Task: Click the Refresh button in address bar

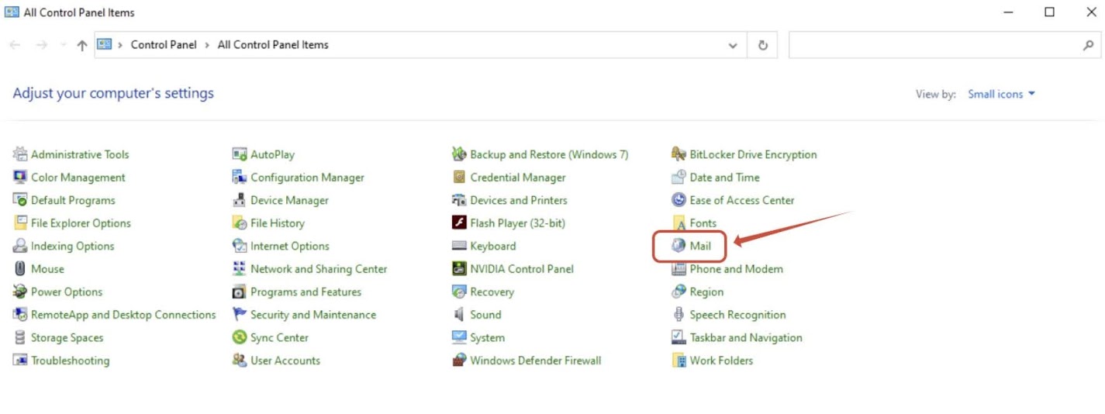Action: click(763, 45)
